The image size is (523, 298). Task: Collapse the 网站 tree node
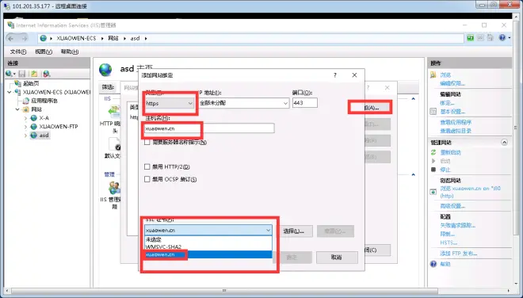pyautogui.click(x=17, y=109)
